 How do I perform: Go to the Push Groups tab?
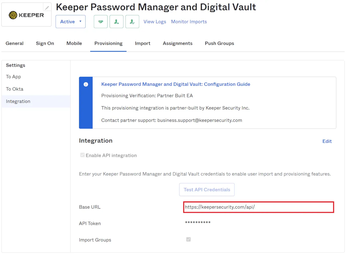tap(219, 43)
